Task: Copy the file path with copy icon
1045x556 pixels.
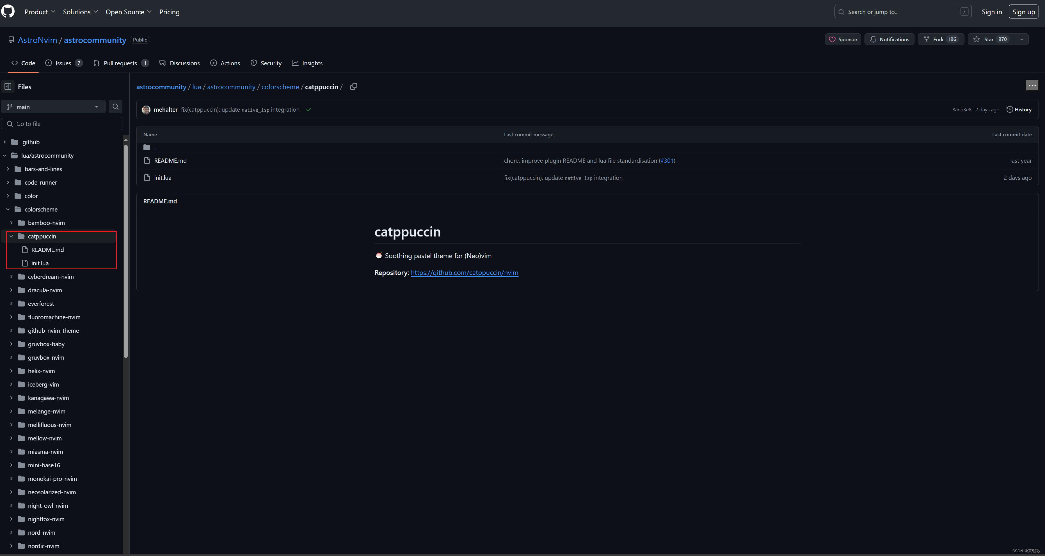Action: (x=353, y=86)
